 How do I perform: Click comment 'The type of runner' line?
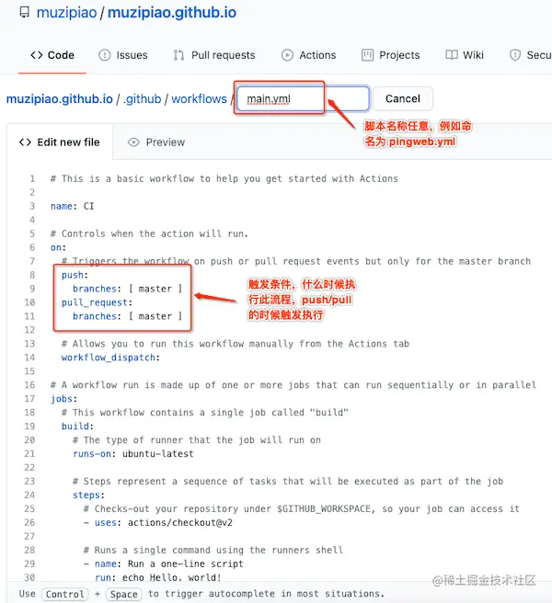(x=197, y=439)
